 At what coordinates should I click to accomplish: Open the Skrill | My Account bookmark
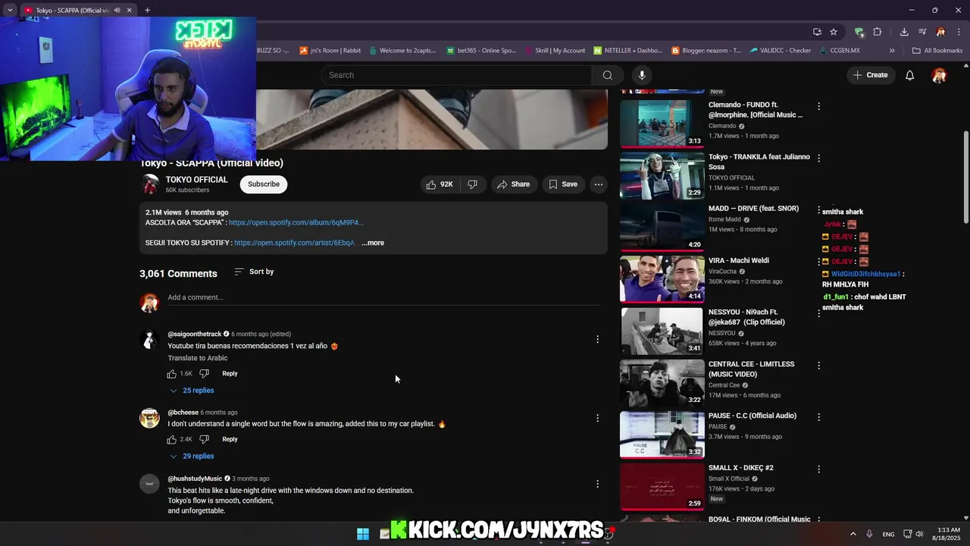(554, 51)
